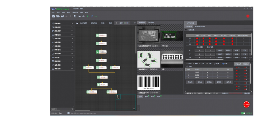Click the blue loop-run toolbar icon
Screen dimensions: 256x119
pos(92,16)
